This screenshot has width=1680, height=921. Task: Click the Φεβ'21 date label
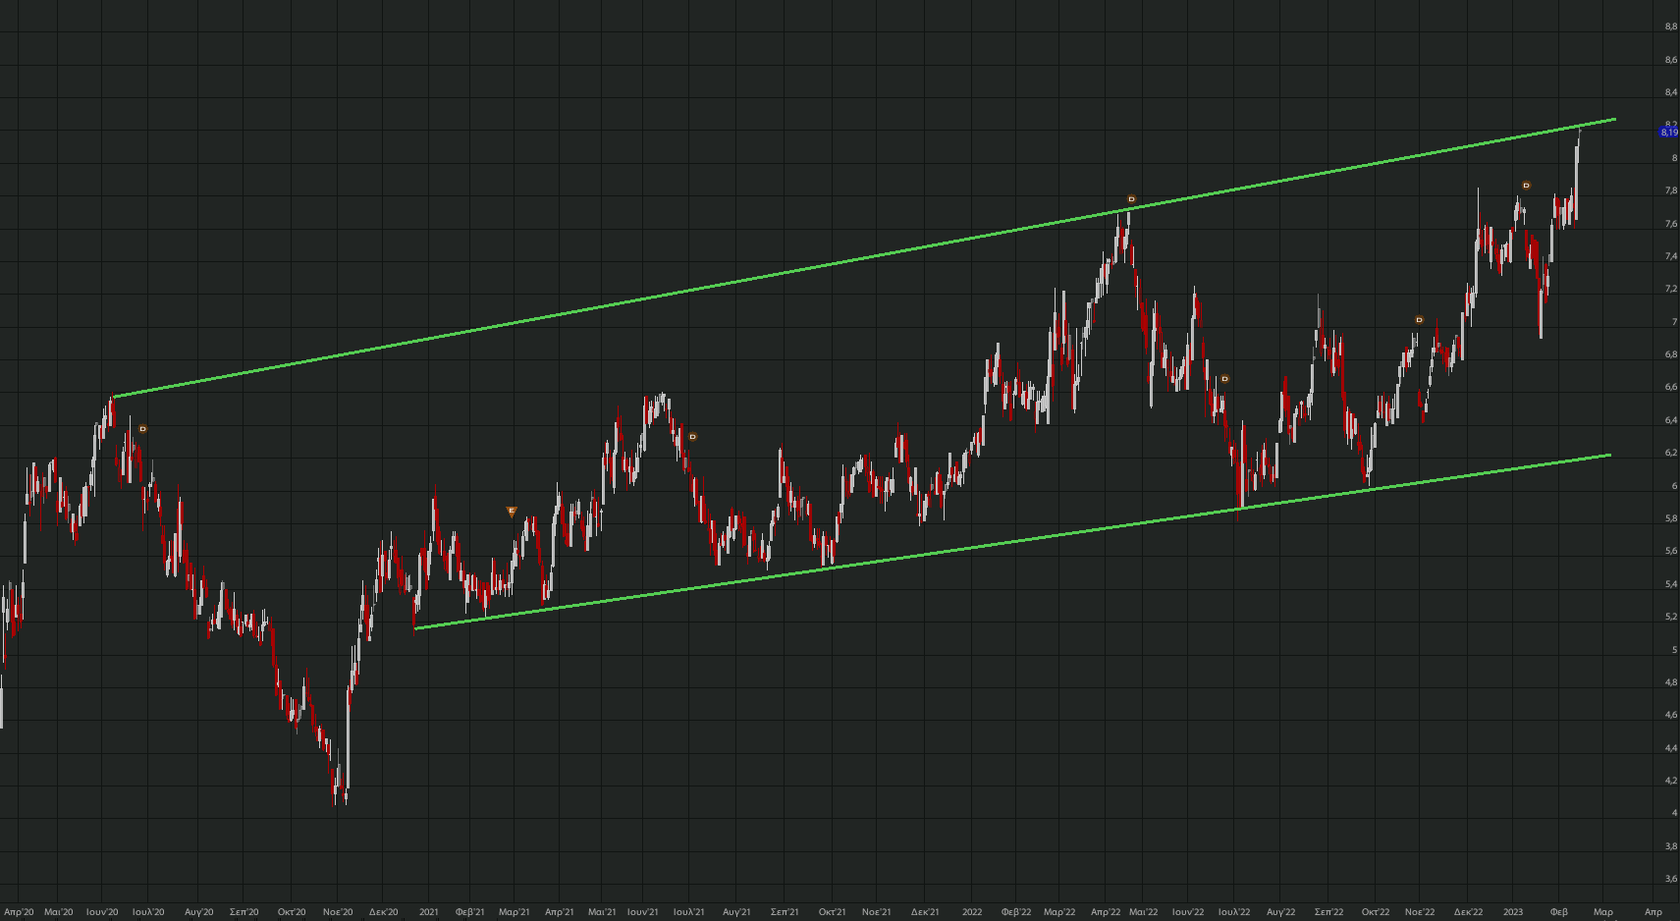click(470, 912)
